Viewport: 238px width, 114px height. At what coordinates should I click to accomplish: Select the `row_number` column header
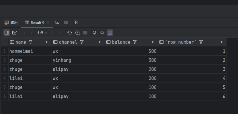click(x=192, y=42)
